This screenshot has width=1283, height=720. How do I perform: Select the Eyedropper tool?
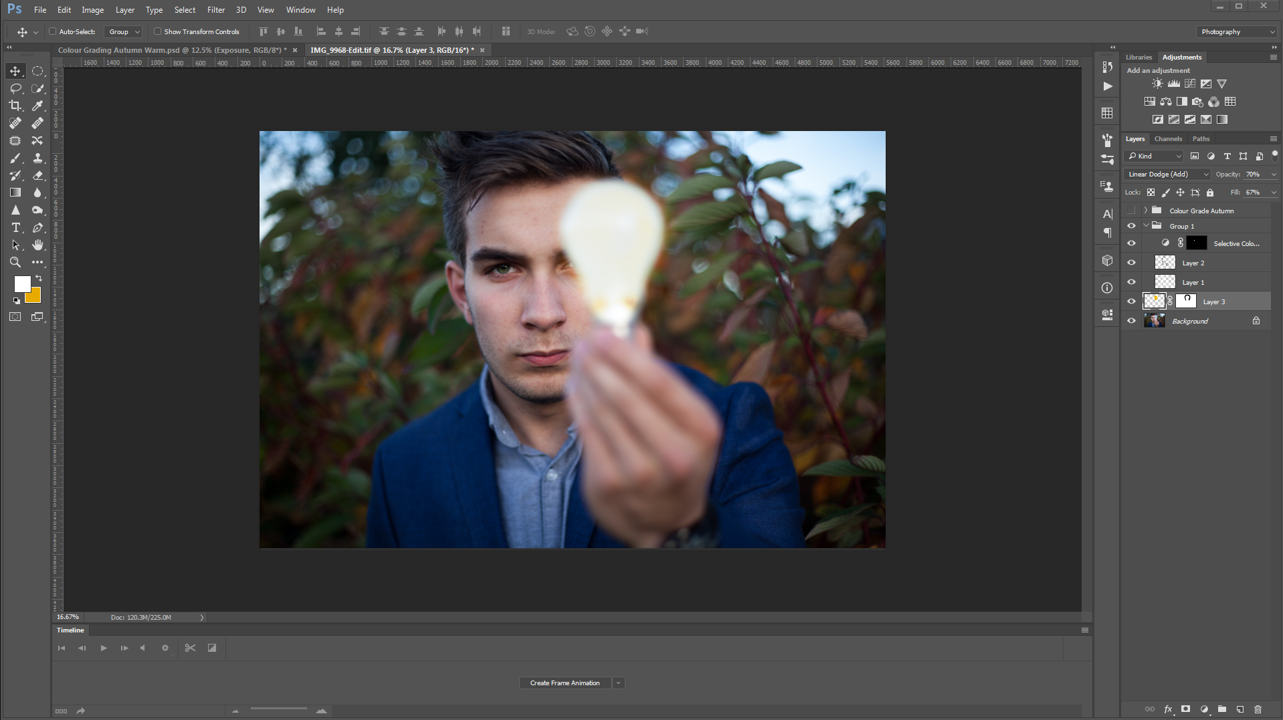click(37, 106)
